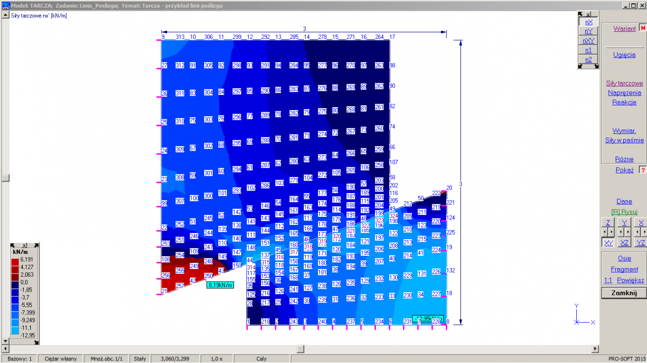The height and width of the screenshot is (363, 647).
Task: Open the Reakcje results view
Action: (x=624, y=102)
